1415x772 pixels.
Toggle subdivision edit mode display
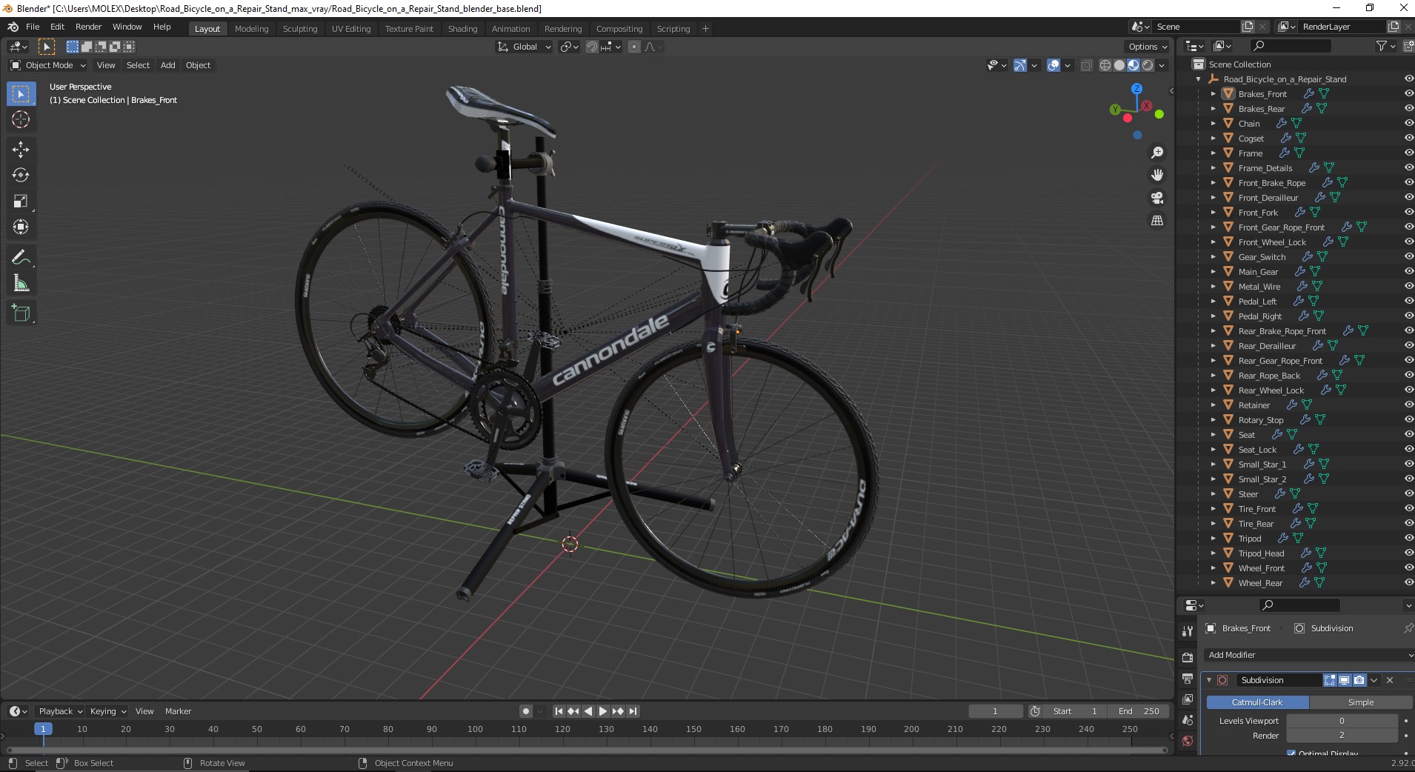(x=1329, y=680)
